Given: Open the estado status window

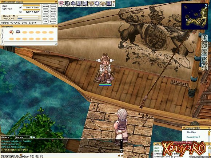Looking at the screenshot, I should coord(46,7).
